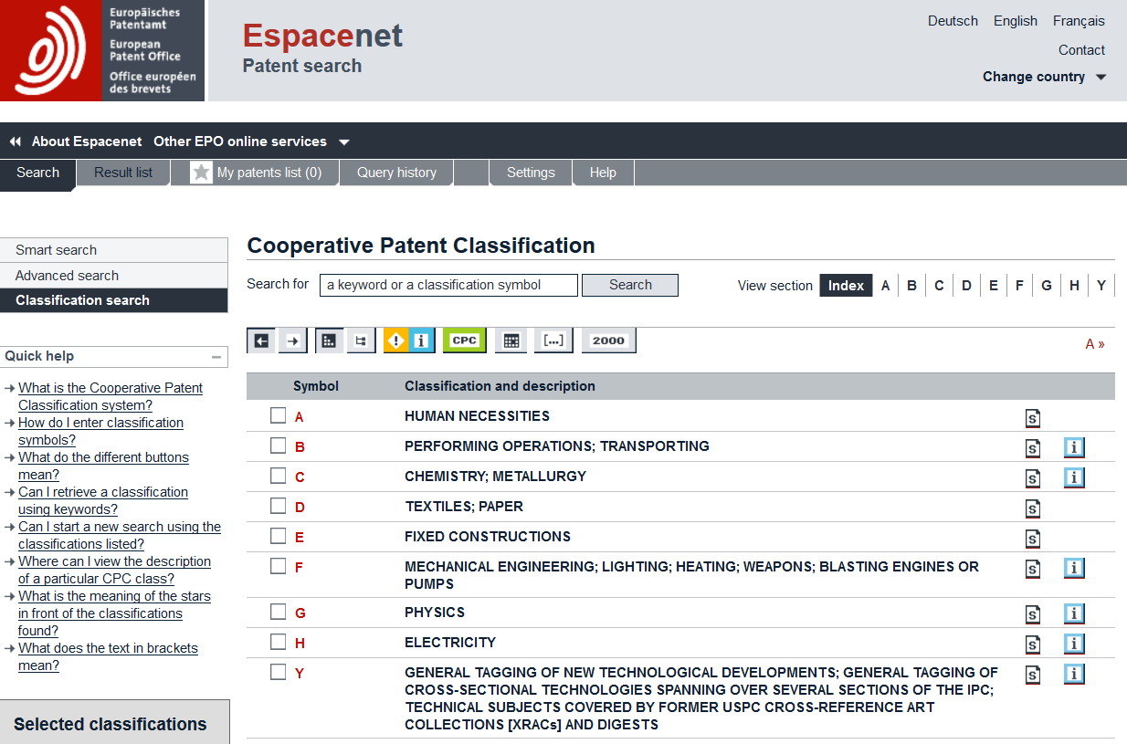Screen dimensions: 1127x744
Task: Select the Index view section button
Action: (x=846, y=286)
